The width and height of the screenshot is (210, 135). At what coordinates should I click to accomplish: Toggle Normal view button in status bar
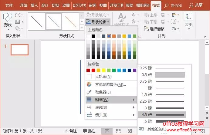(x=107, y=131)
